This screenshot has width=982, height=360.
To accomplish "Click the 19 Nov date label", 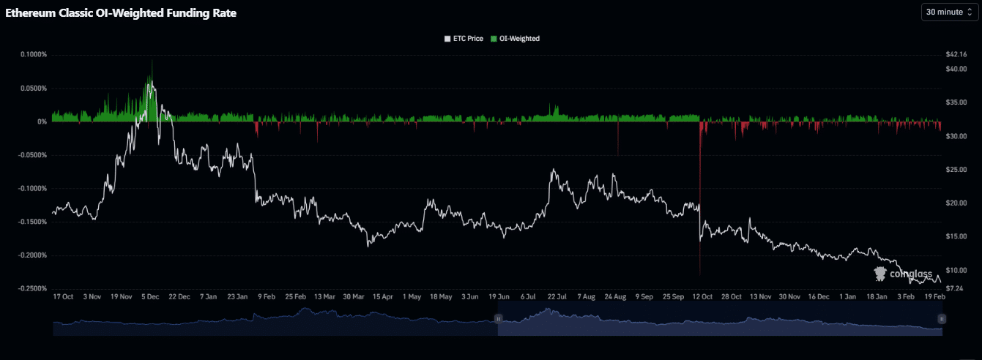I will coord(122,297).
